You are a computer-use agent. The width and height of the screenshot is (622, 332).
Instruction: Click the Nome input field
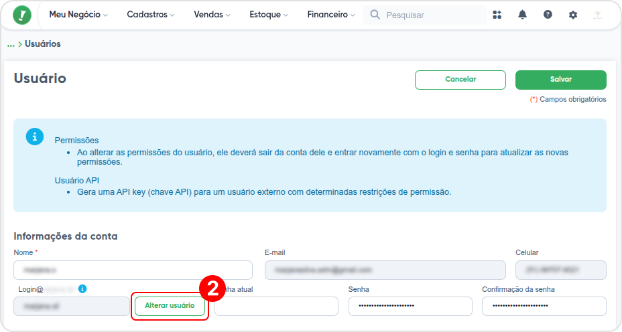[x=133, y=270]
